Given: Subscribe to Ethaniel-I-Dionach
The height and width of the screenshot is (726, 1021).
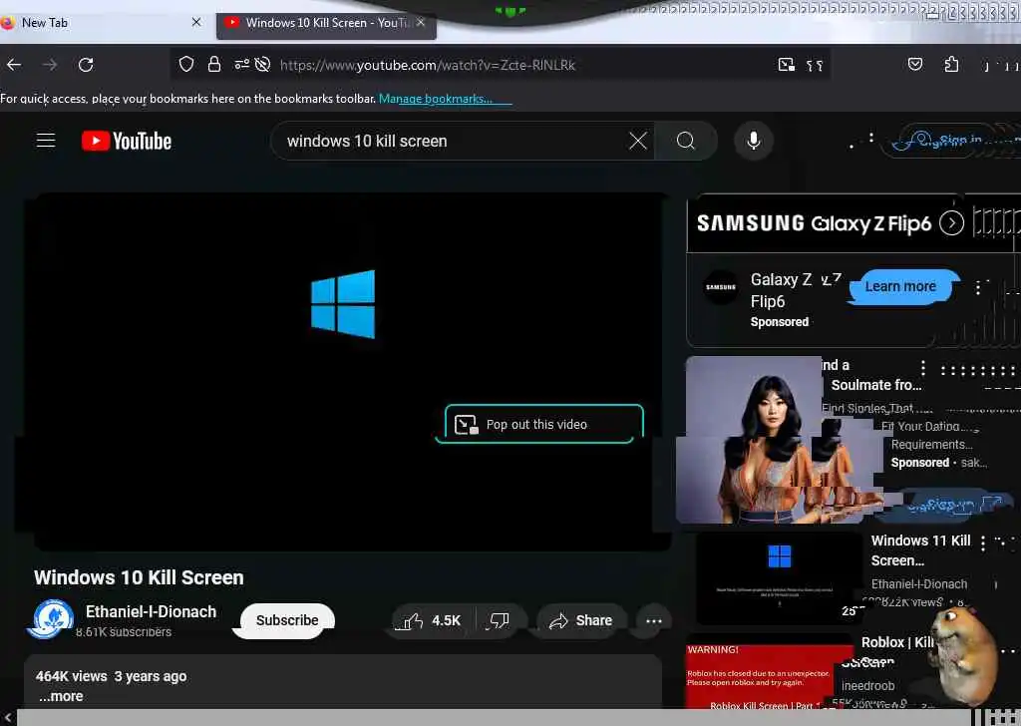Looking at the screenshot, I should [287, 620].
